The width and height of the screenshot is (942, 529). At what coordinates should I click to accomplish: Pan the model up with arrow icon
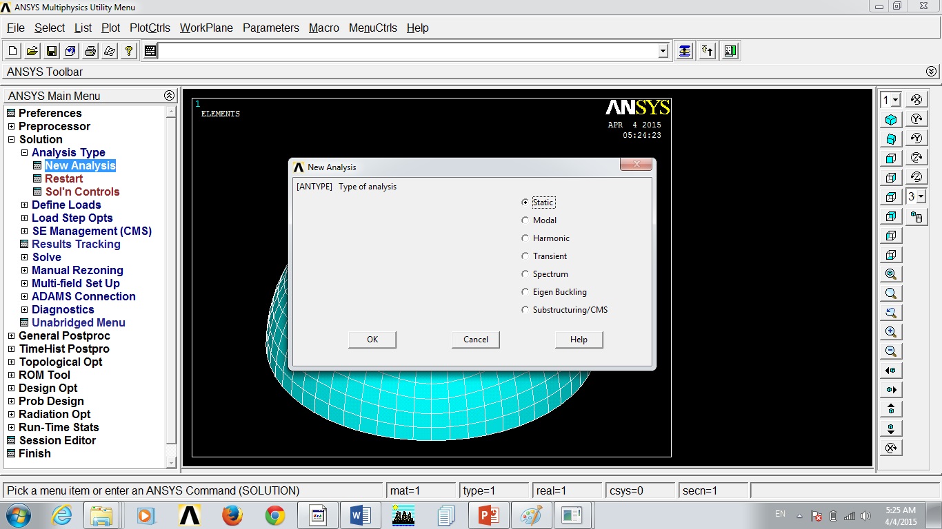(891, 409)
